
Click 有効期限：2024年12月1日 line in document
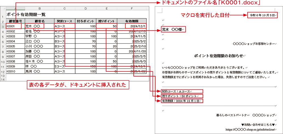[x=181, y=101]
